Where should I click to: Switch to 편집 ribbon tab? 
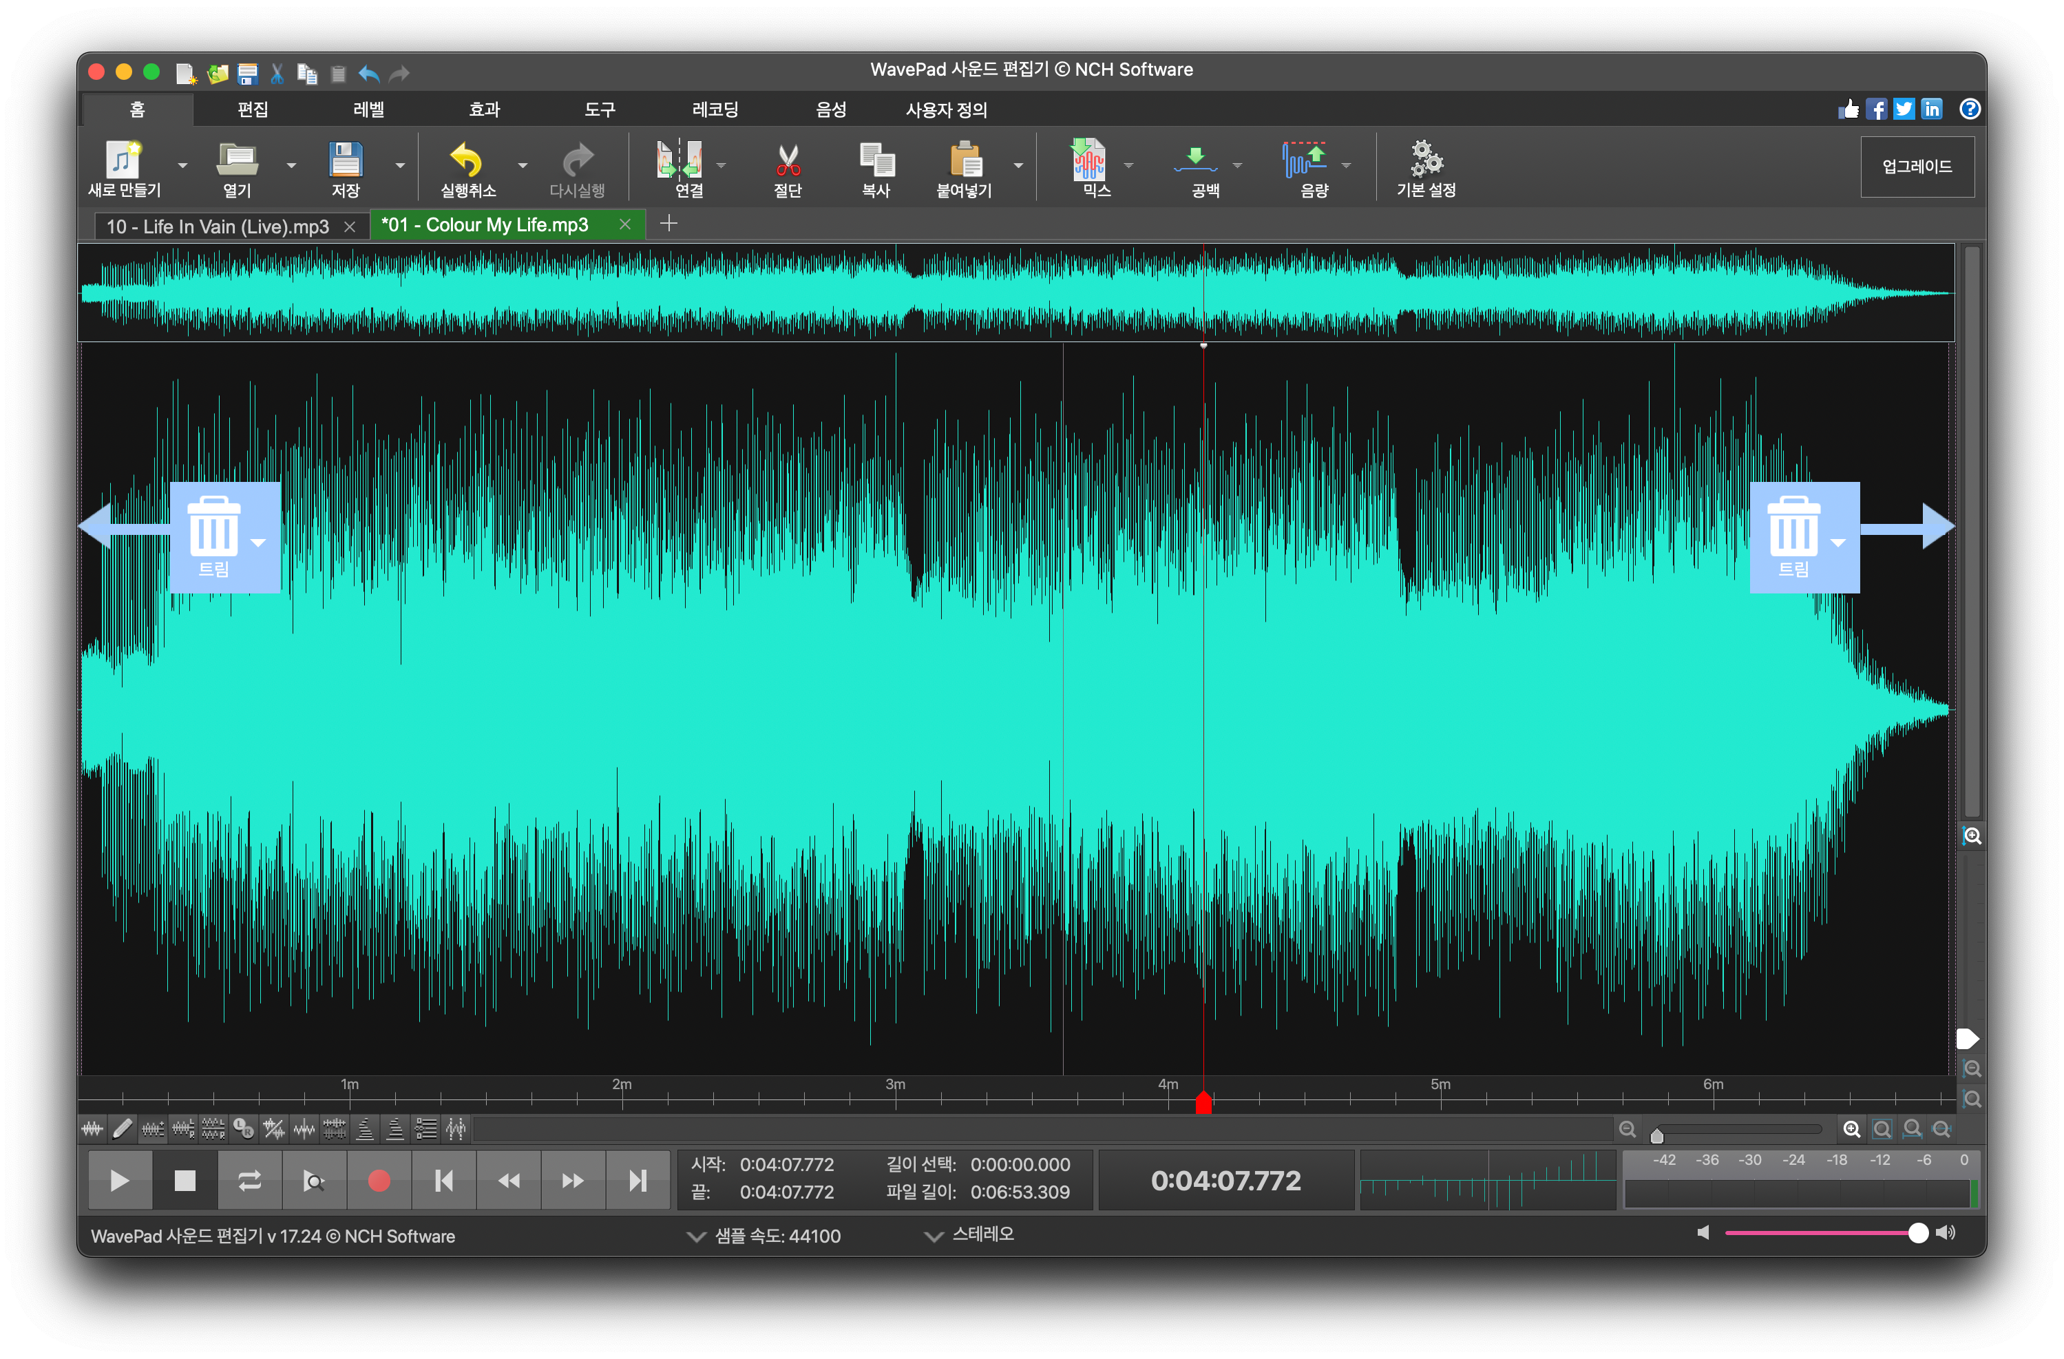click(x=253, y=109)
